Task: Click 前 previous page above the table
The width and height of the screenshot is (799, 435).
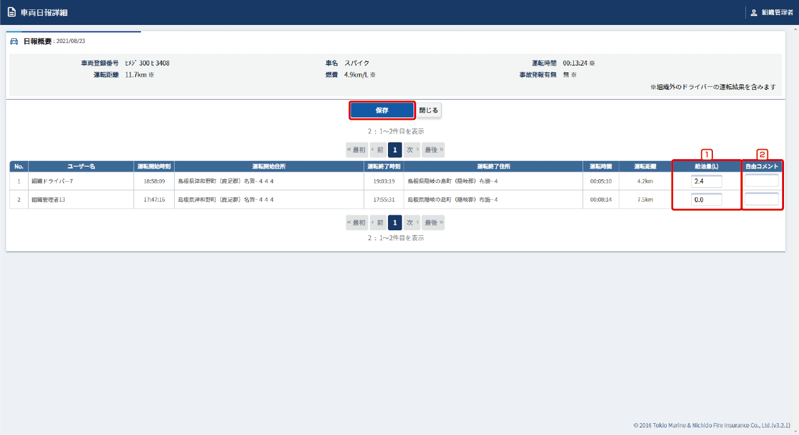Action: [377, 150]
